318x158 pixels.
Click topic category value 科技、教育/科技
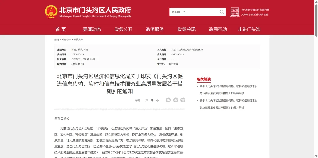pyautogui.click(x=80, y=49)
